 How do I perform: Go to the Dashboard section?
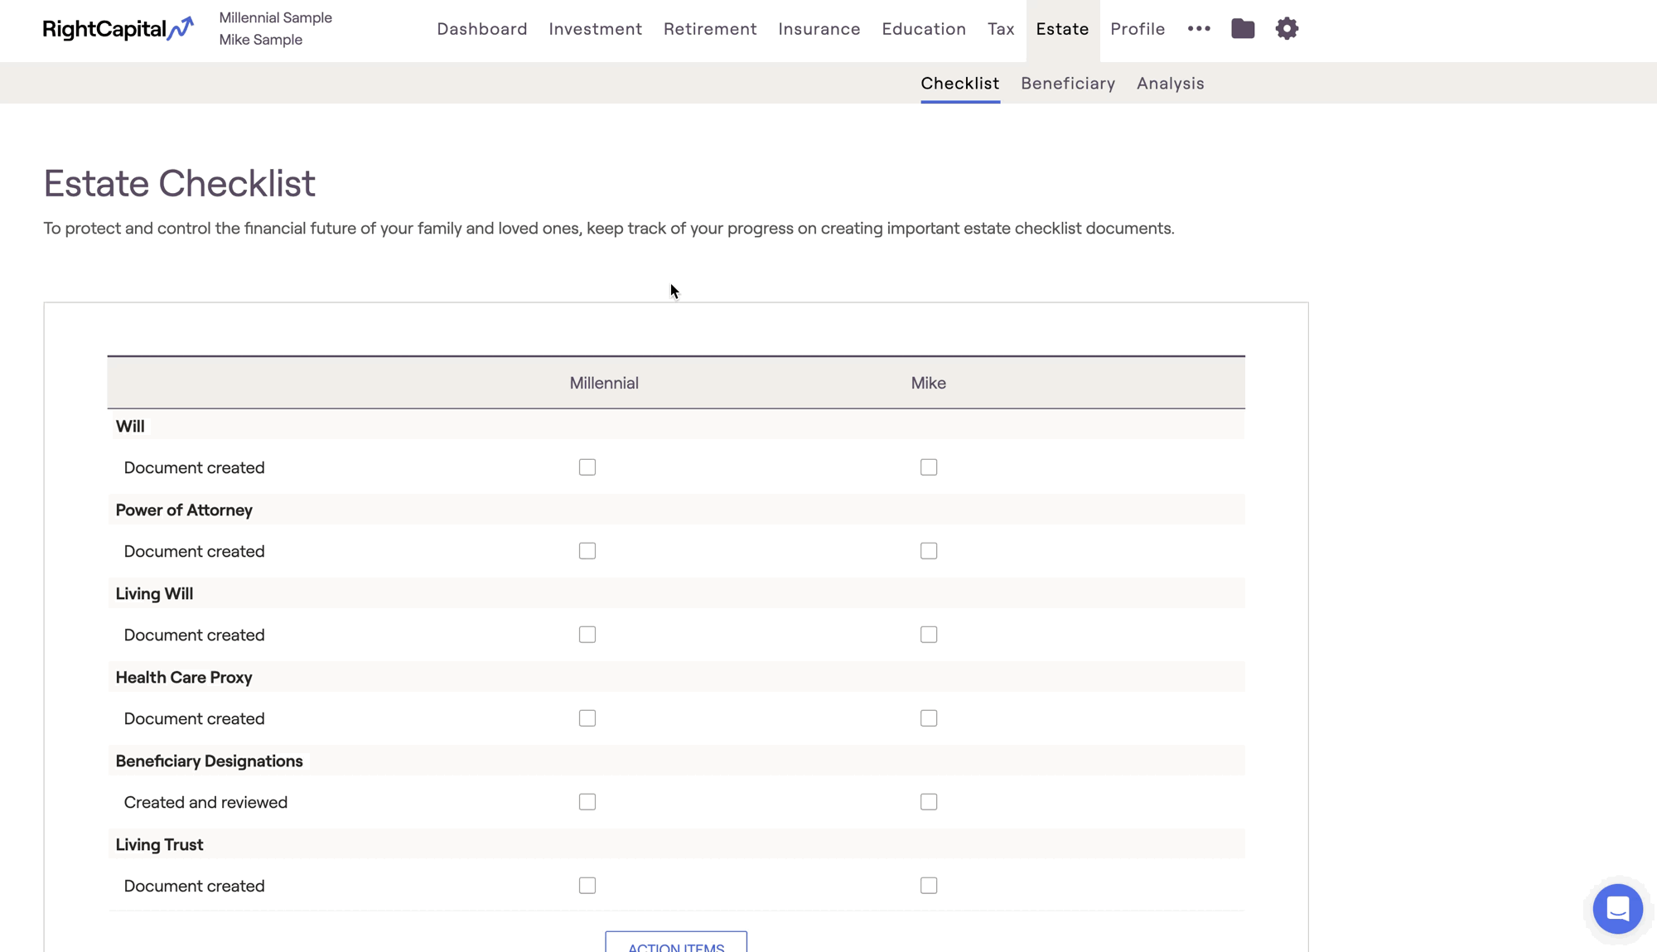click(481, 29)
